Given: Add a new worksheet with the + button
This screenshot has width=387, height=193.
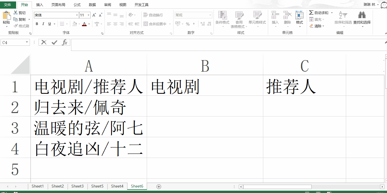Looking at the screenshot, I should click(x=159, y=187).
